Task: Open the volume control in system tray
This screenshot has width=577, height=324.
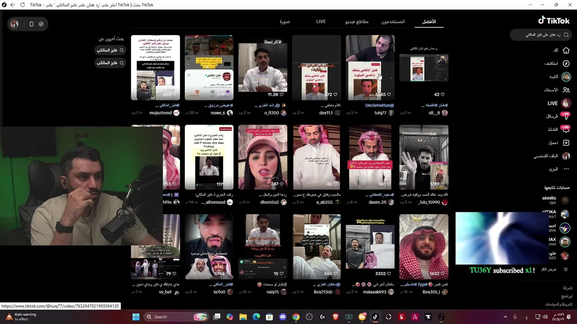Action: (546, 317)
